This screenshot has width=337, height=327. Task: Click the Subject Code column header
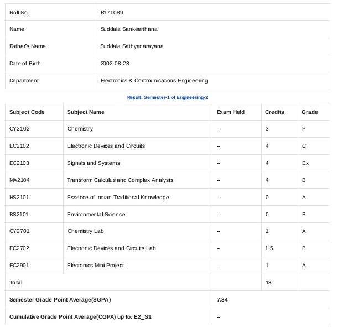click(27, 112)
